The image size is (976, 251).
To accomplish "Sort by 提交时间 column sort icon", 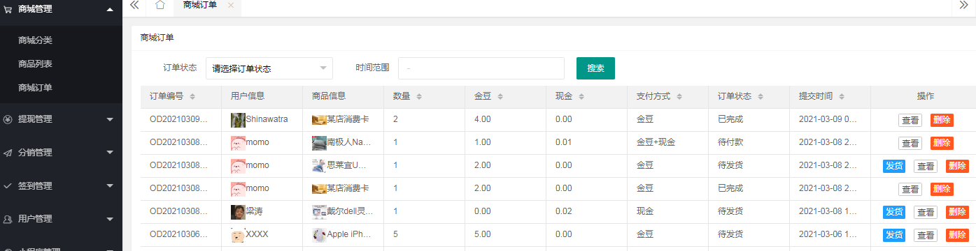I will 842,96.
